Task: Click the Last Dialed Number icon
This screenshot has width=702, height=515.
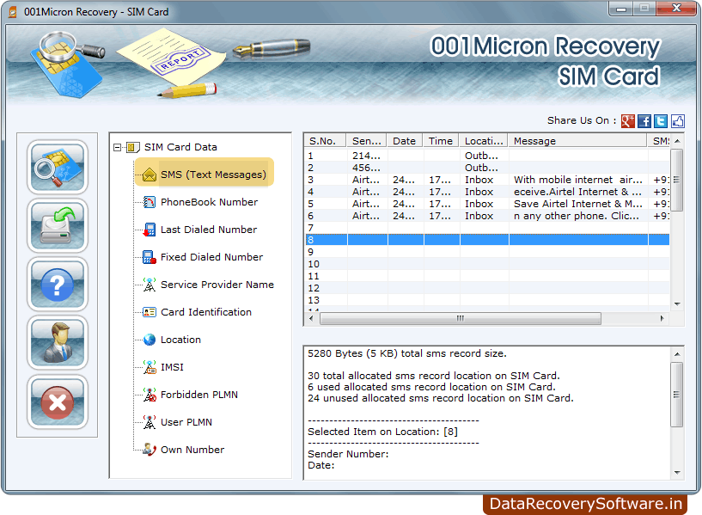Action: [150, 230]
